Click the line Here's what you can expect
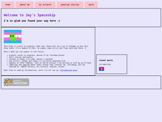The image size is (162, 122). click(x=24, y=52)
